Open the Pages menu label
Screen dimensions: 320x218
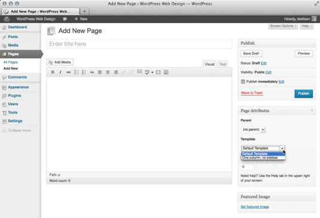[13, 54]
